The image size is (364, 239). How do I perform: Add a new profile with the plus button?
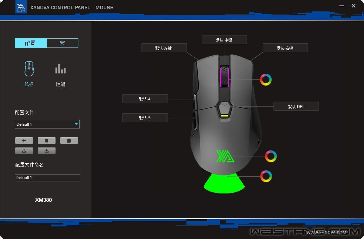(x=24, y=141)
